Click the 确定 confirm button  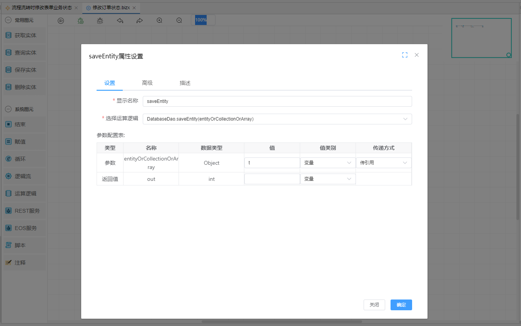click(401, 305)
